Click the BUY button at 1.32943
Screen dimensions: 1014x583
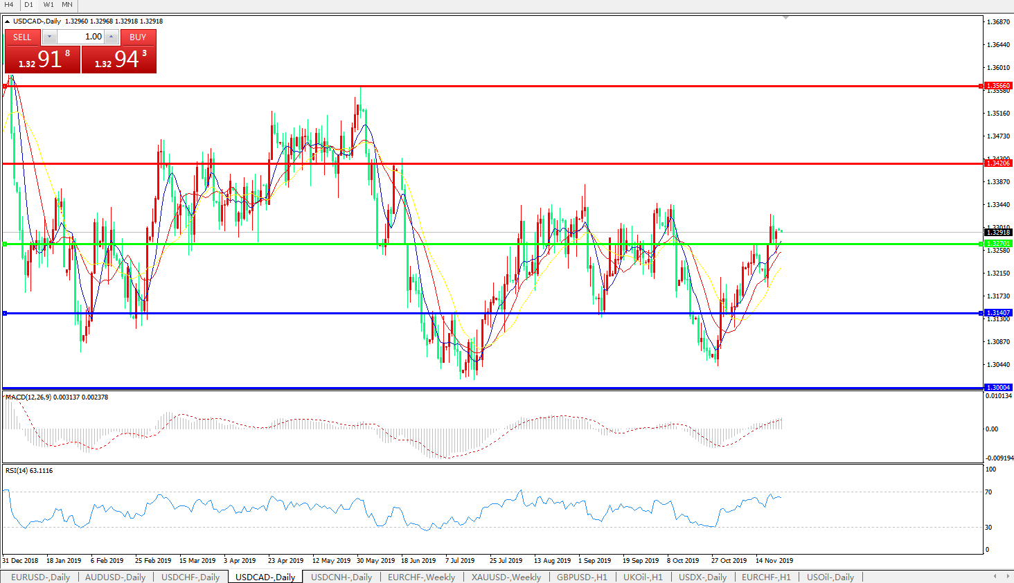138,37
